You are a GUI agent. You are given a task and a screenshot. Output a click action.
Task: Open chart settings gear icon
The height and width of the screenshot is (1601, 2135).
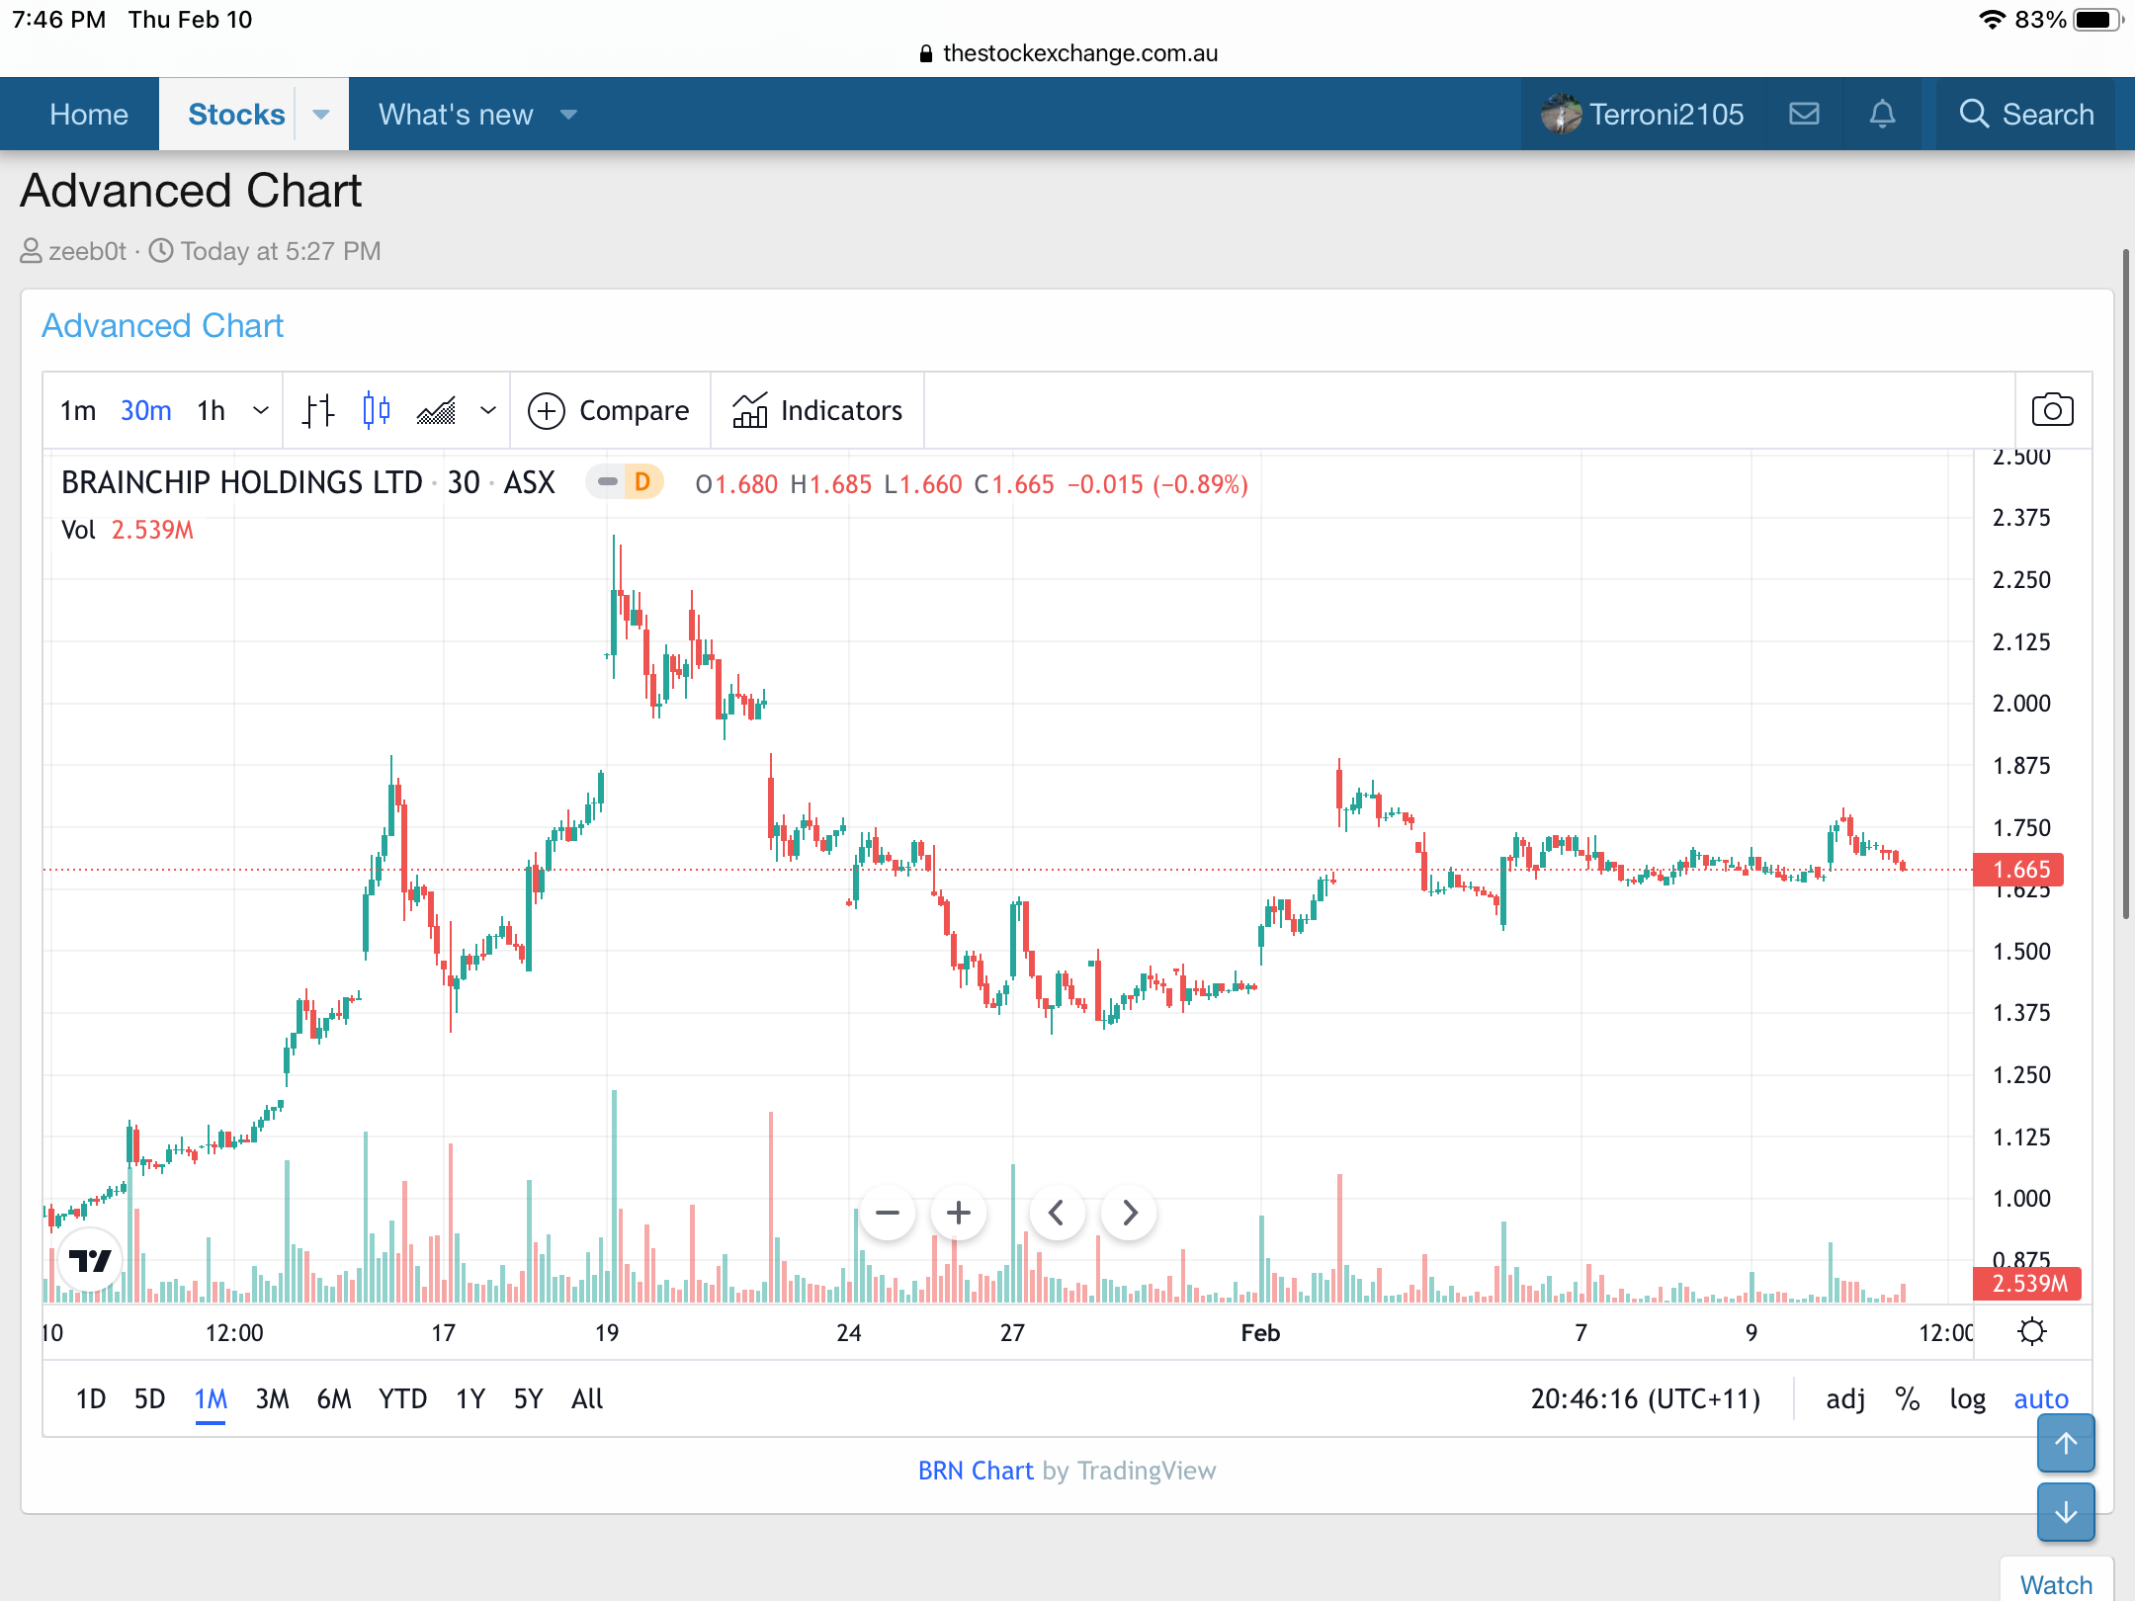(x=2032, y=1331)
